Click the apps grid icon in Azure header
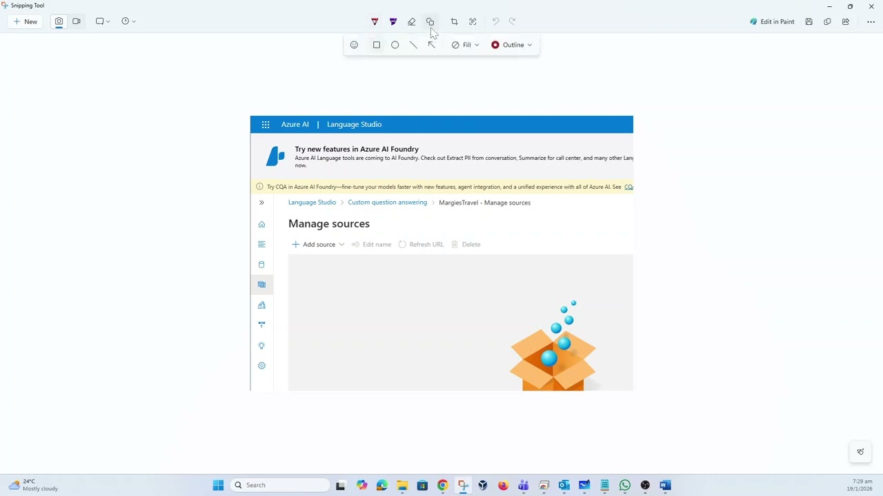883x496 pixels. point(266,125)
